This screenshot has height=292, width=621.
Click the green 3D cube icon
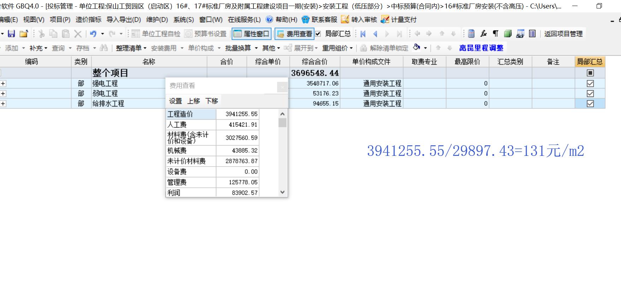(508, 34)
